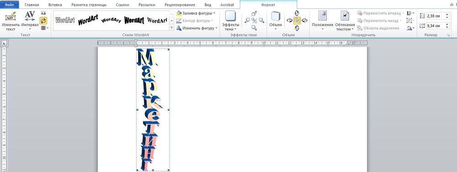Select the first WordArt style thumbnail

65,20
